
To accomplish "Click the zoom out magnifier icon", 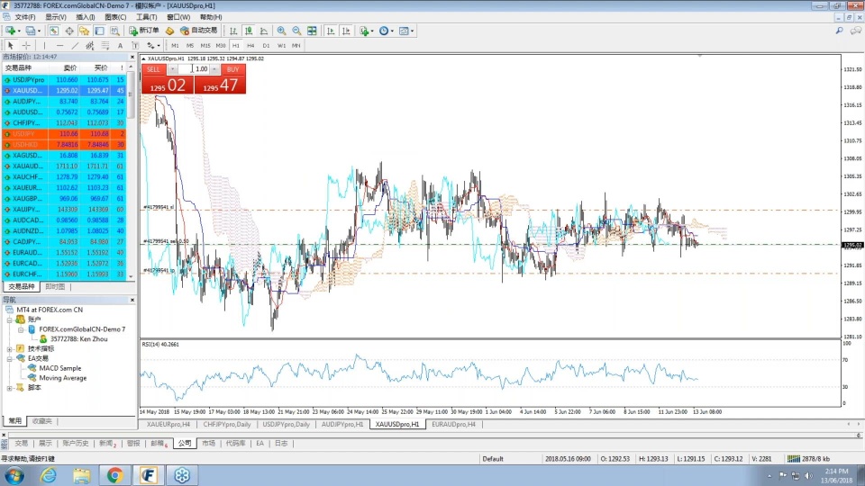I will point(296,31).
